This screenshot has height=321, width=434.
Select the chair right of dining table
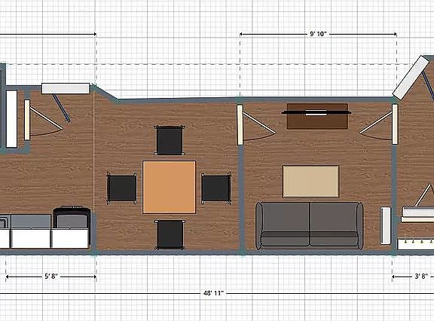216,188
